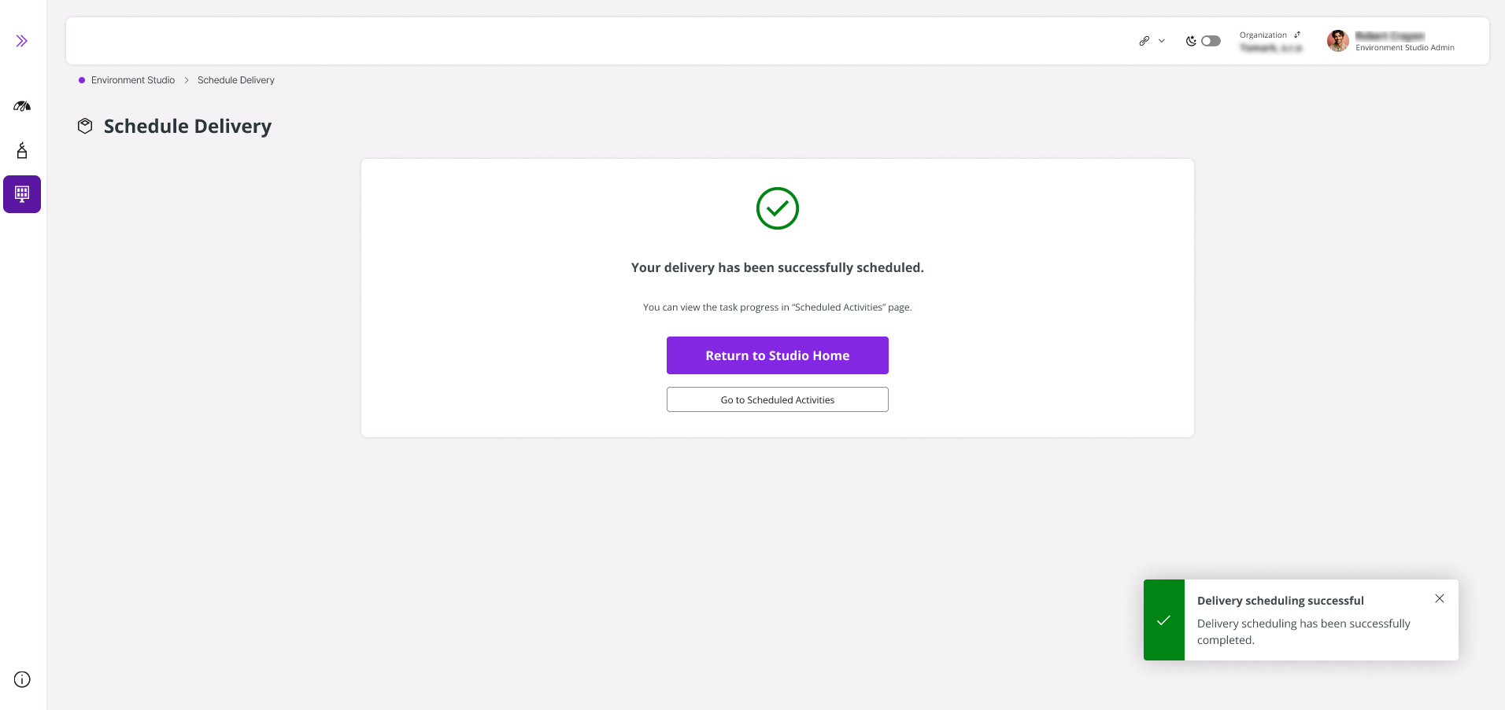Select the Environment Studio sidebar icon
The height and width of the screenshot is (710, 1505).
[22, 194]
